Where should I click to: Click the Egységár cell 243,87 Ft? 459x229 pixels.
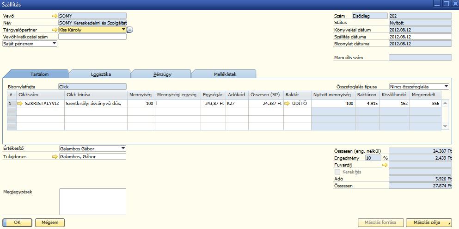pos(213,103)
